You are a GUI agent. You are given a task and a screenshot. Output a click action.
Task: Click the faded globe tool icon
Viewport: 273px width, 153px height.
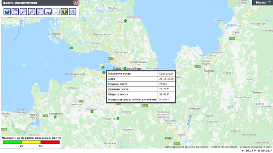(x=73, y=12)
